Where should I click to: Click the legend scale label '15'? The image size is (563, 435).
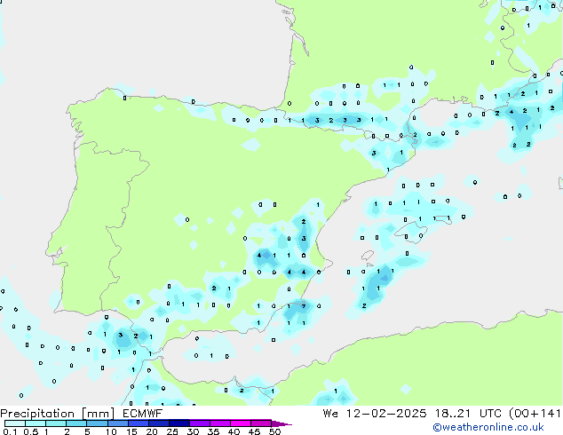tap(131, 431)
